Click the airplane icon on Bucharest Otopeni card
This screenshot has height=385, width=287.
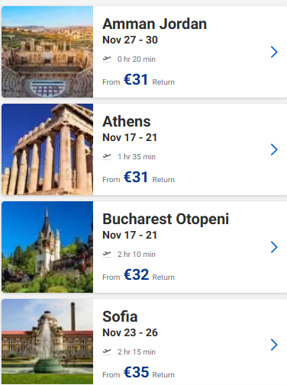pyautogui.click(x=107, y=255)
